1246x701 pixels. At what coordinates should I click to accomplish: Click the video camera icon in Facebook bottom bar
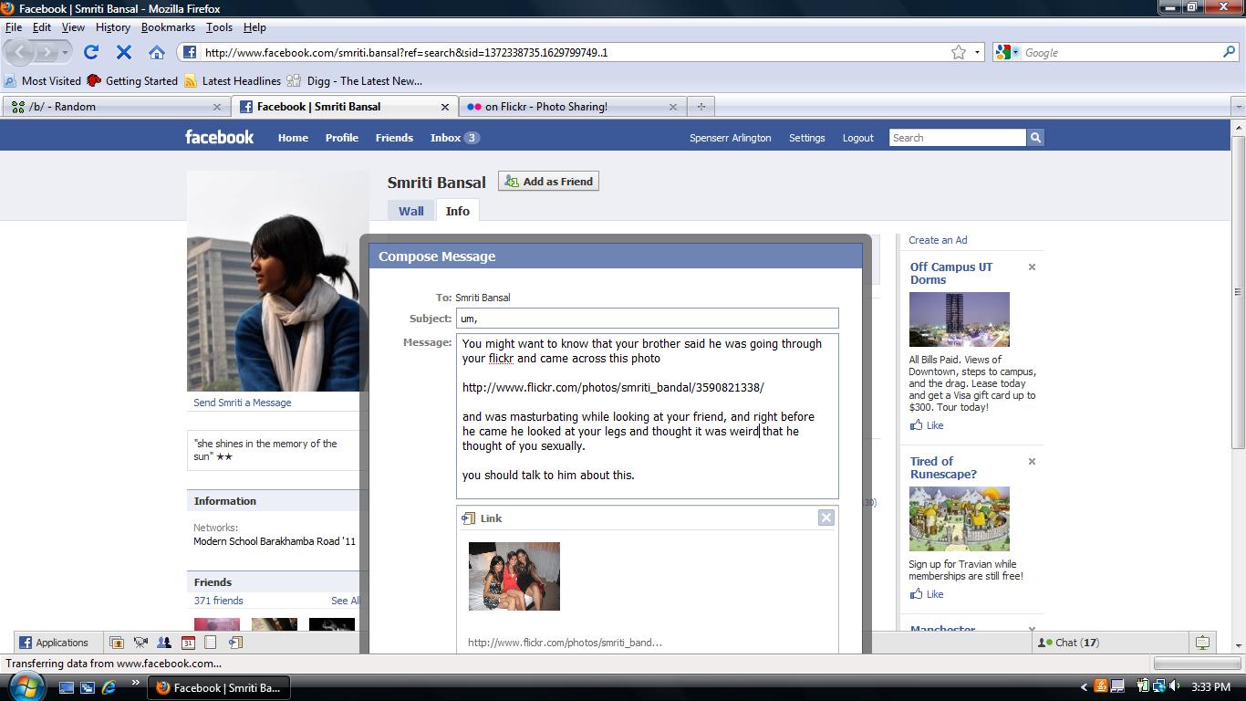click(x=140, y=643)
